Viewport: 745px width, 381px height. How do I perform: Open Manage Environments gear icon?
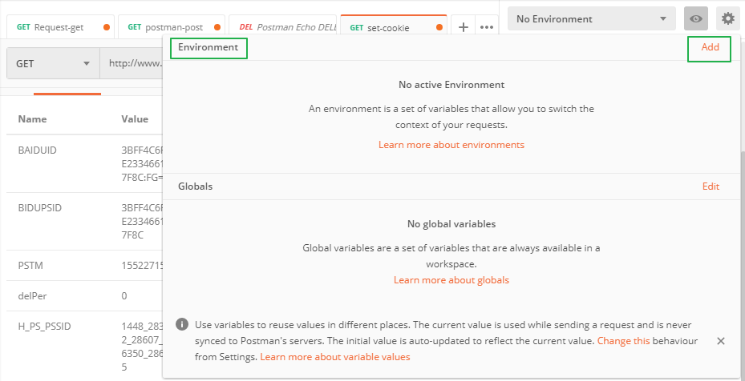tap(728, 18)
